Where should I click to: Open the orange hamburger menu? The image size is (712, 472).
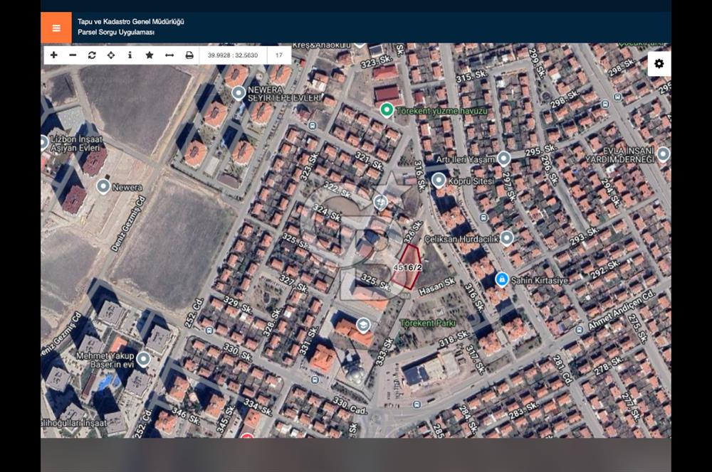point(56,28)
